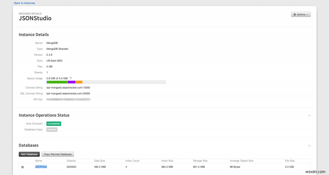329x175 pixels.
Task: Click the Add Database button
Action: 29,154
